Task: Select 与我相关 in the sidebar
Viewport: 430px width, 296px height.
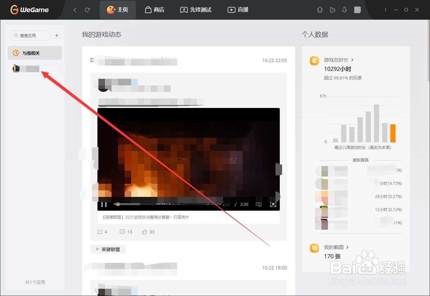Action: coord(34,53)
